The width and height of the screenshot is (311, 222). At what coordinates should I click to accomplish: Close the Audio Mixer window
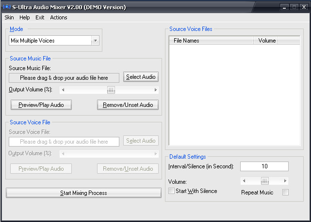304,7
